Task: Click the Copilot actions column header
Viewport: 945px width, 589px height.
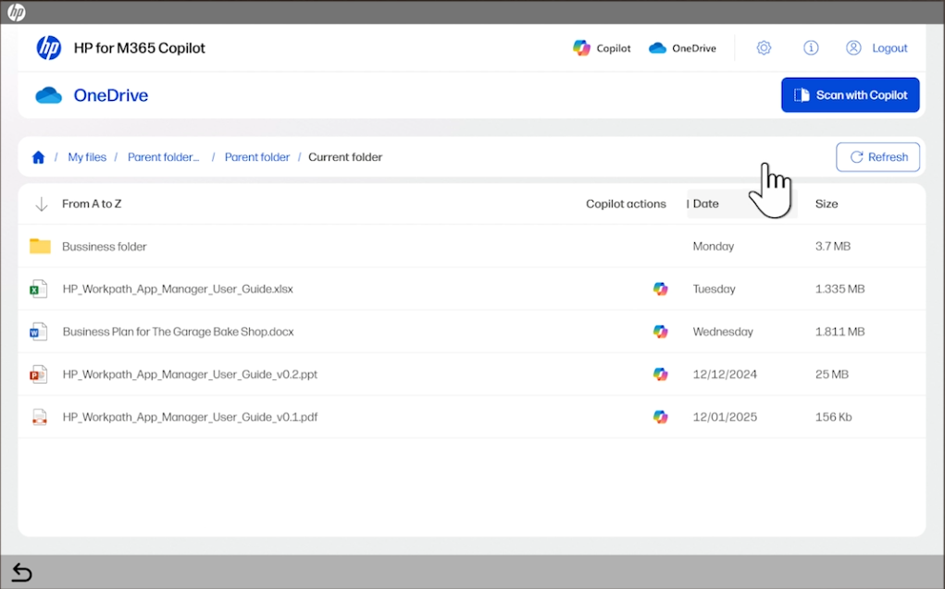Action: click(627, 204)
